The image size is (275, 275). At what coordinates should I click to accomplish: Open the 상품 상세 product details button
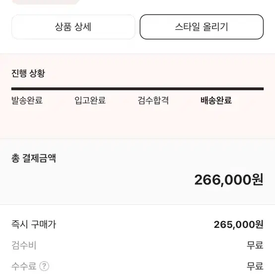click(x=73, y=27)
